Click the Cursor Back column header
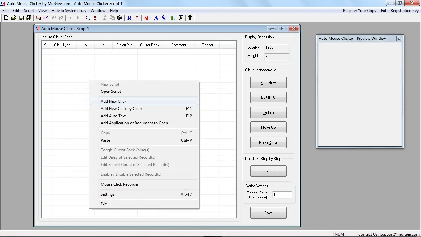The height and width of the screenshot is (237, 421). click(x=150, y=45)
